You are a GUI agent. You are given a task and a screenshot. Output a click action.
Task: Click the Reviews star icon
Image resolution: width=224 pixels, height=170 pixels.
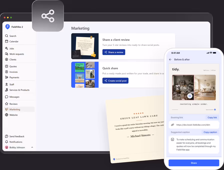tap(6, 104)
